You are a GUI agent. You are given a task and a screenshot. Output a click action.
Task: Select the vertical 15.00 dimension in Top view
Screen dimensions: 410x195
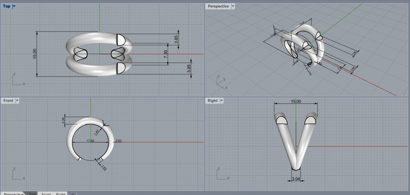pyautogui.click(x=35, y=54)
